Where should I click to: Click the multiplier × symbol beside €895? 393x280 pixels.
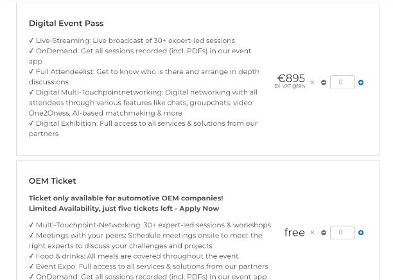[x=313, y=82]
